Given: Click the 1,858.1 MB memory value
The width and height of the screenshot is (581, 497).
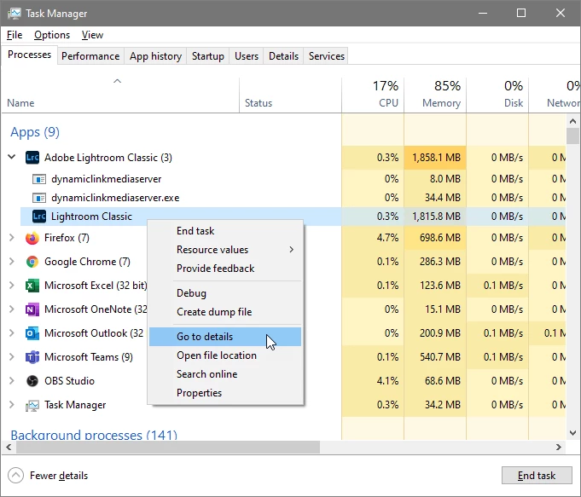Looking at the screenshot, I should [x=435, y=158].
